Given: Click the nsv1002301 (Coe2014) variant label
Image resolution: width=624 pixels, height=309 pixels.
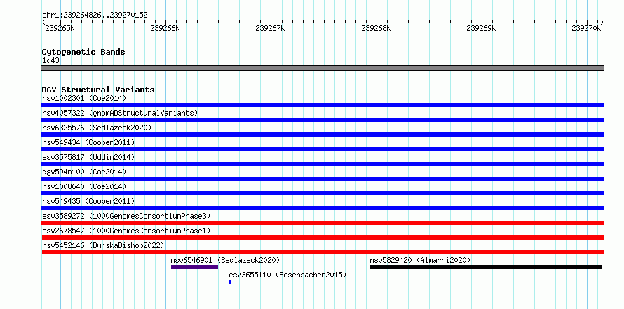Looking at the screenshot, I should (x=84, y=98).
